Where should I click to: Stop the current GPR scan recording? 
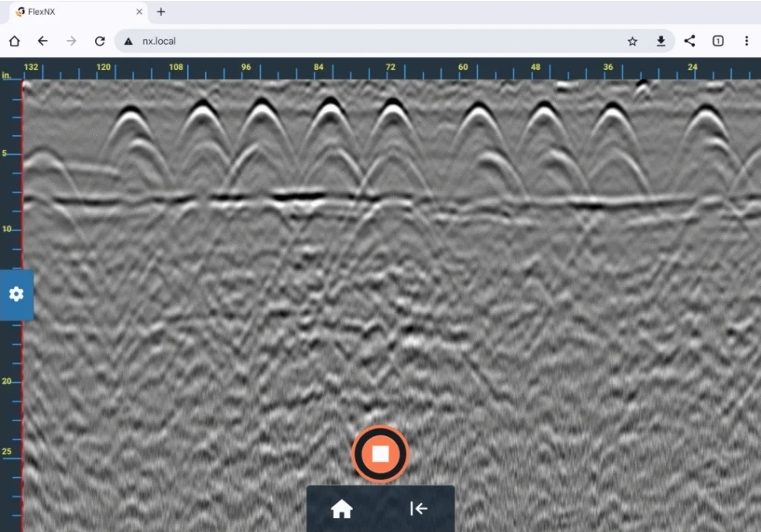pyautogui.click(x=380, y=452)
